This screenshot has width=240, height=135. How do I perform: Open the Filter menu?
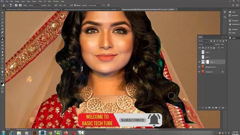[x=40, y=1]
